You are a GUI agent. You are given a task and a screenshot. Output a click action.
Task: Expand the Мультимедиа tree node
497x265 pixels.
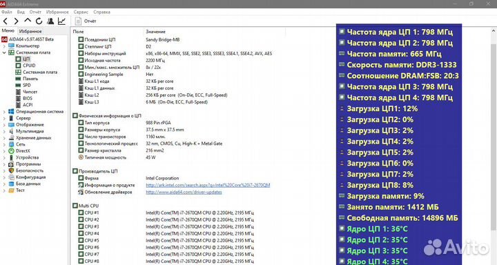coord(4,131)
